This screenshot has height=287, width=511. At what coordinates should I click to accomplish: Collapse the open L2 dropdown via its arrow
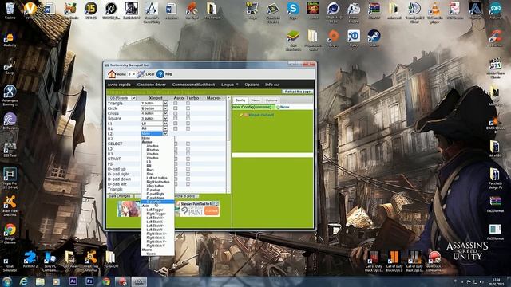pyautogui.click(x=165, y=133)
